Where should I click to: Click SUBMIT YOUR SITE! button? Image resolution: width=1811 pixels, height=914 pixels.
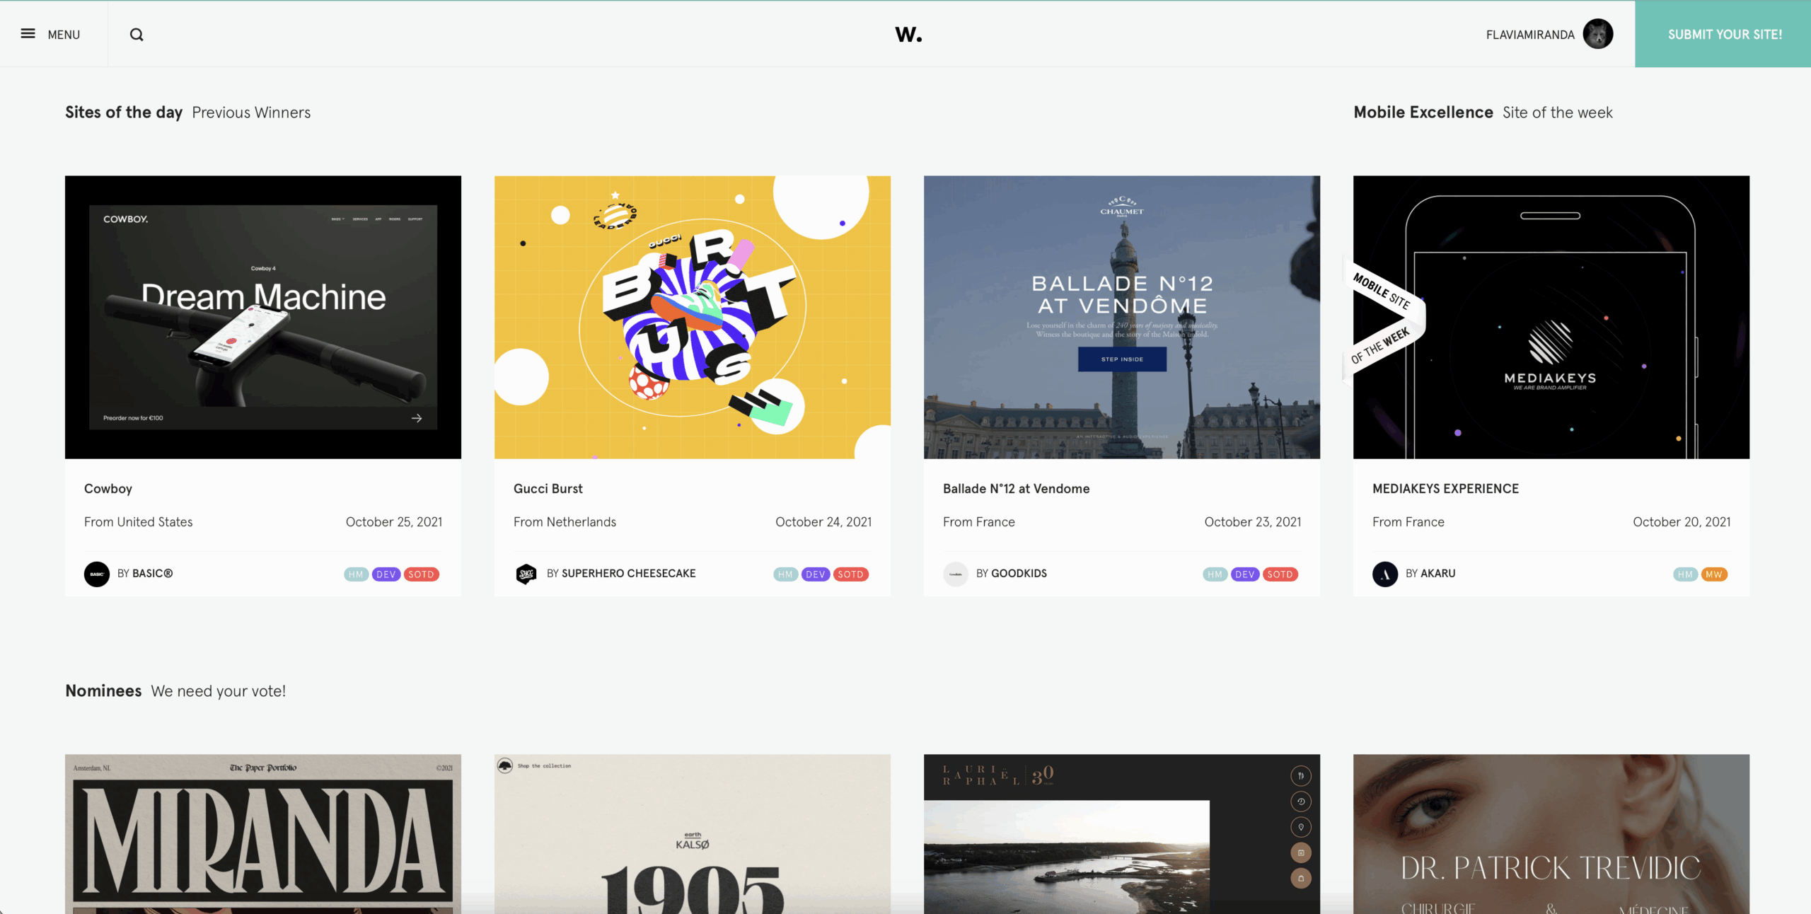[1723, 34]
